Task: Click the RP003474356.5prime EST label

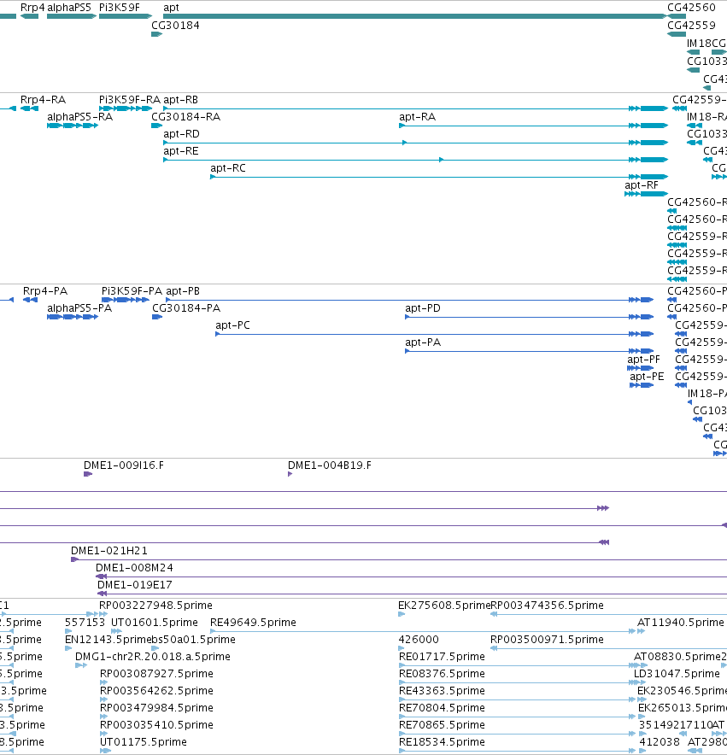Action: pyautogui.click(x=547, y=606)
